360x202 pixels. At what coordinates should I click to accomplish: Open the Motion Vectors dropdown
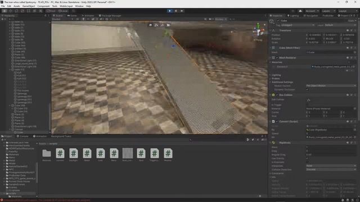click(331, 86)
